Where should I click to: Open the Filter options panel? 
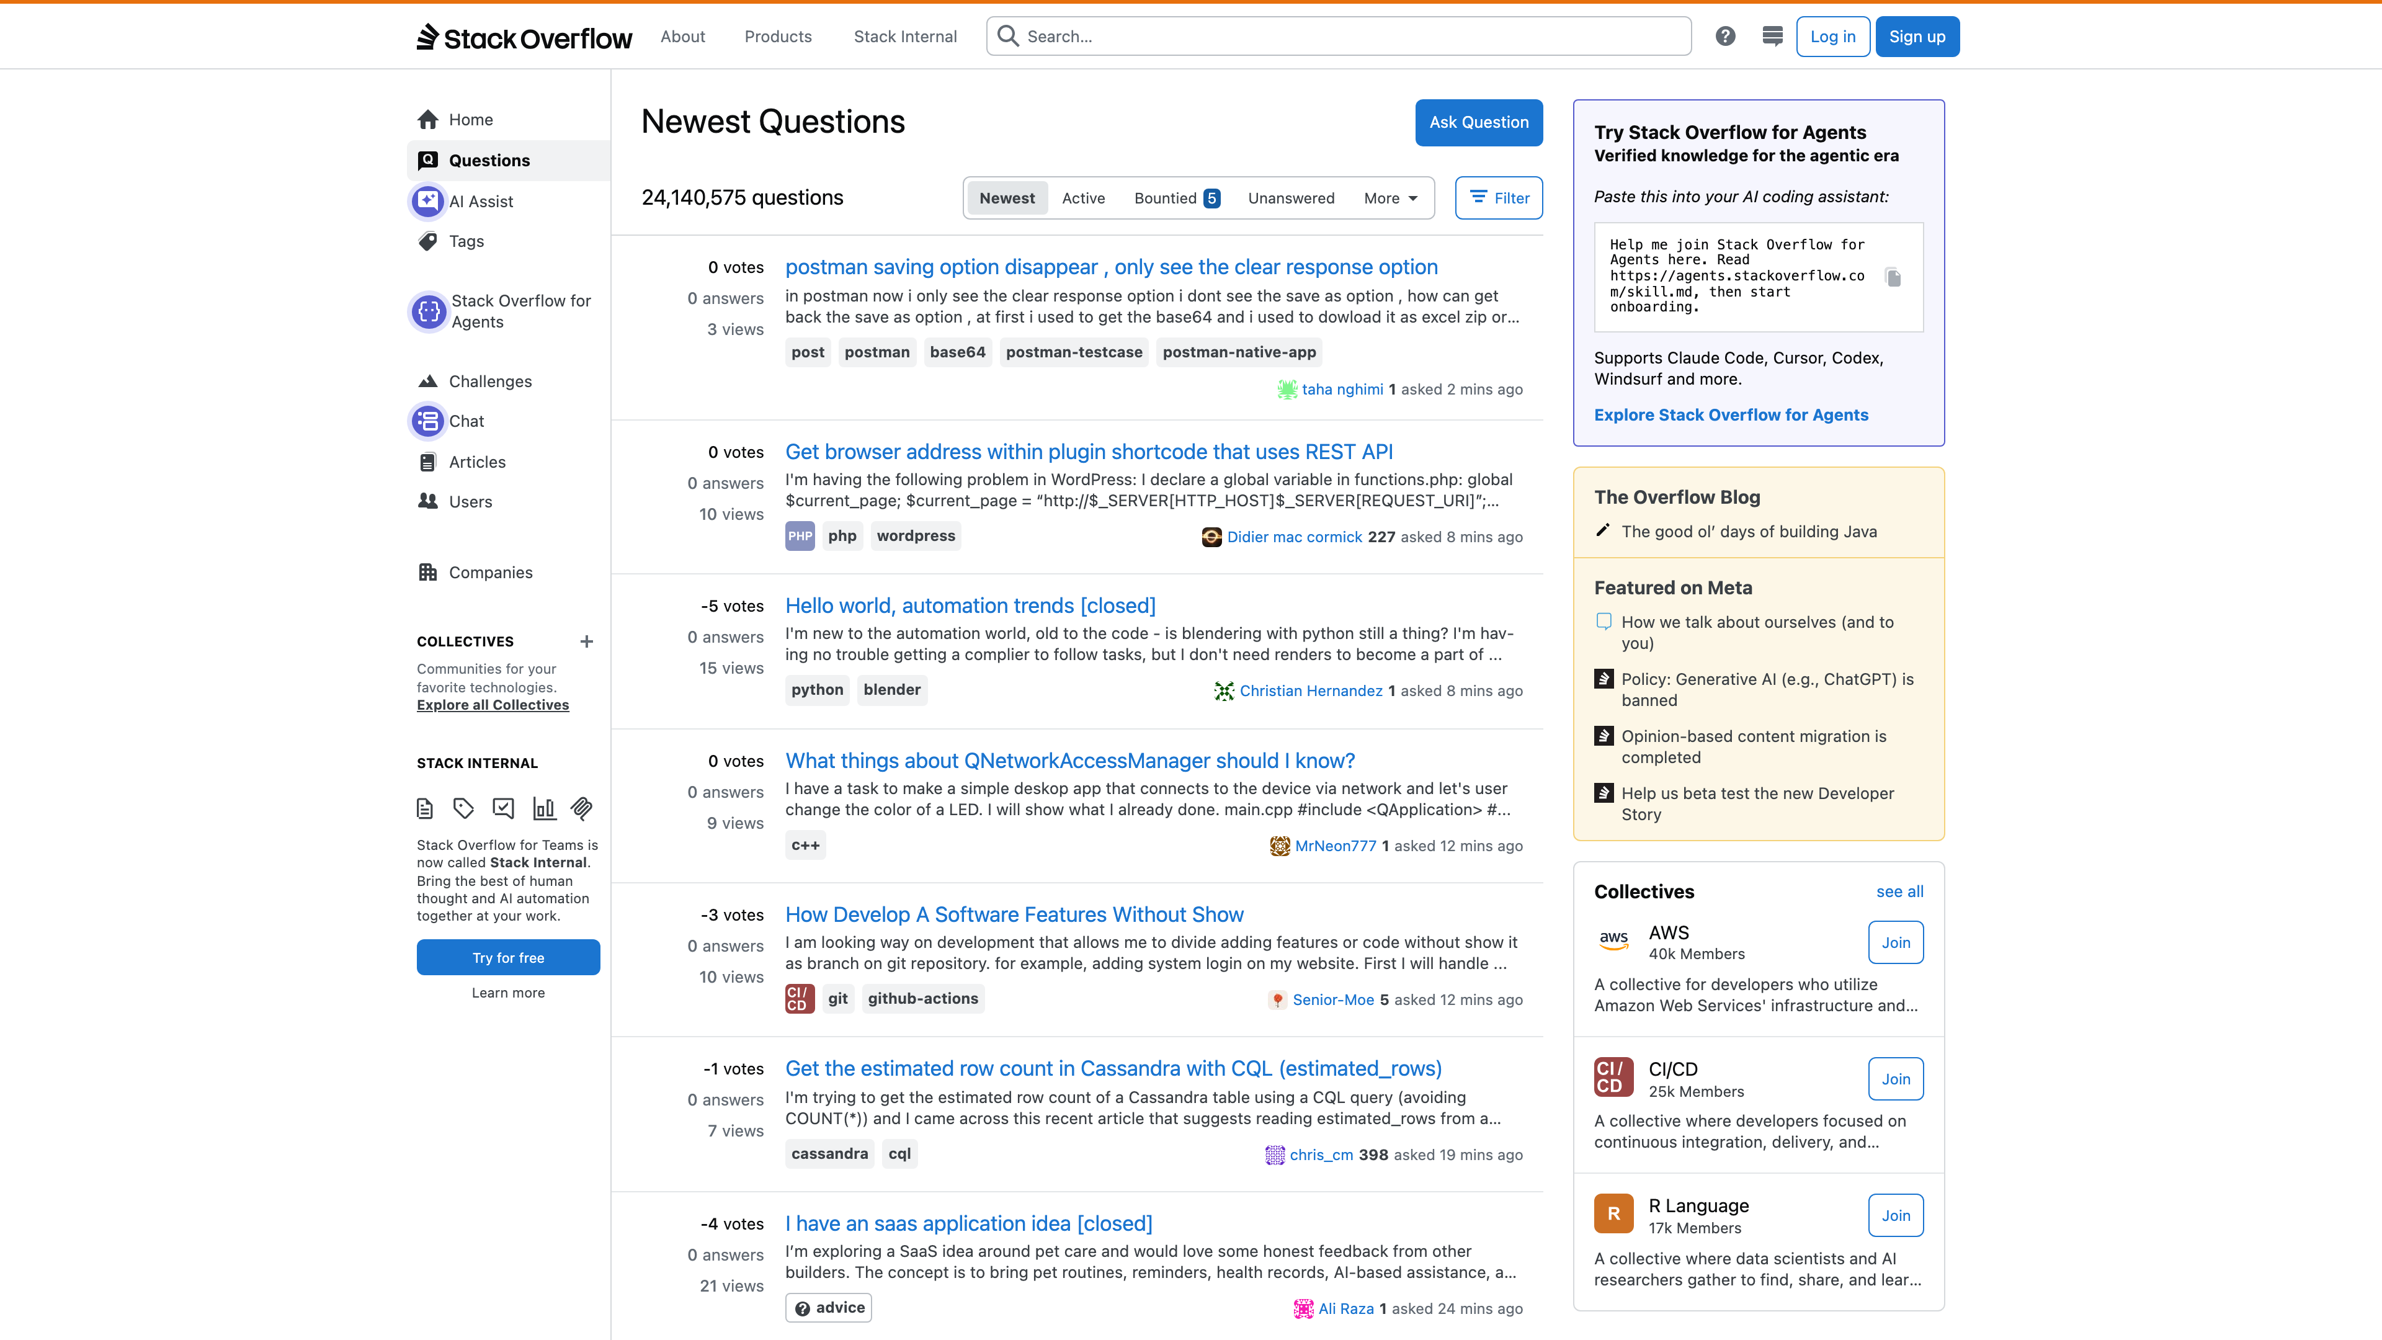point(1499,198)
